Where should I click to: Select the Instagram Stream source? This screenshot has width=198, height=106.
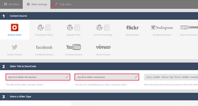(162, 30)
